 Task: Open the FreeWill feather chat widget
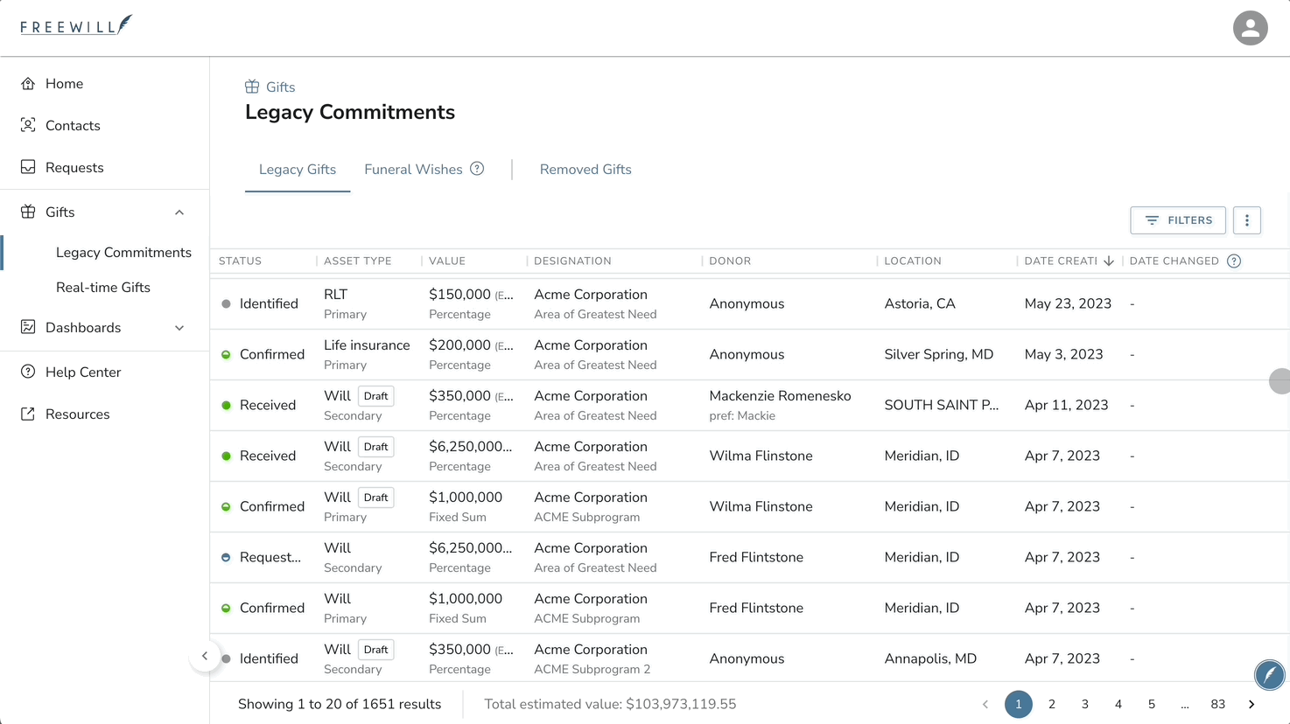(1269, 674)
